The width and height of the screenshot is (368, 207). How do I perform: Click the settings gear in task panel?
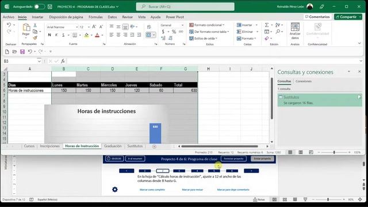tap(115, 189)
